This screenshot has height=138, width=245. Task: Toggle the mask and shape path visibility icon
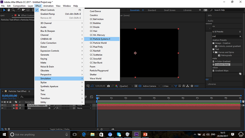coord(92,86)
